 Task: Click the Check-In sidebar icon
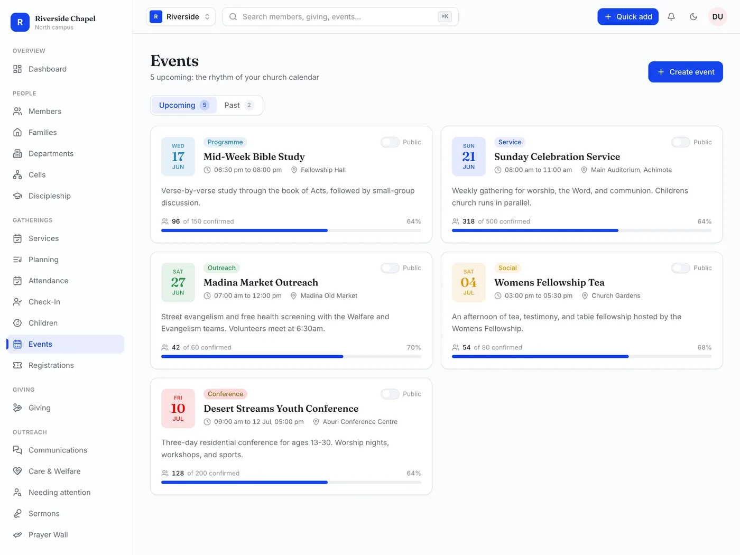click(17, 302)
